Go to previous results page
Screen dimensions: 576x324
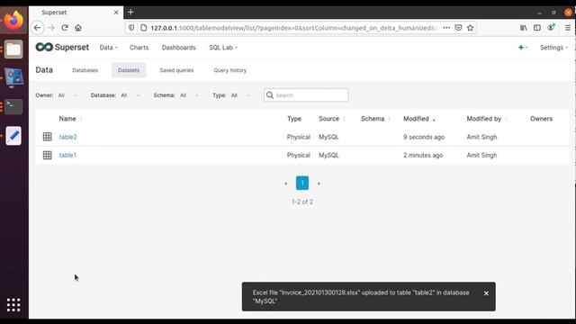[286, 184]
